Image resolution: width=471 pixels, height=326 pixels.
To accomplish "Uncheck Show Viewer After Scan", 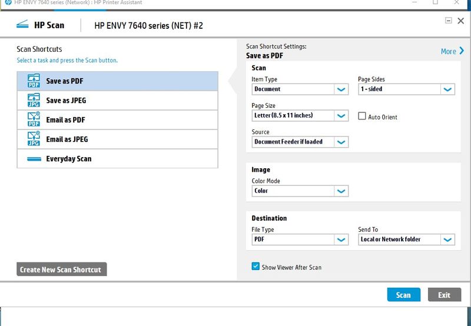I will pyautogui.click(x=256, y=267).
